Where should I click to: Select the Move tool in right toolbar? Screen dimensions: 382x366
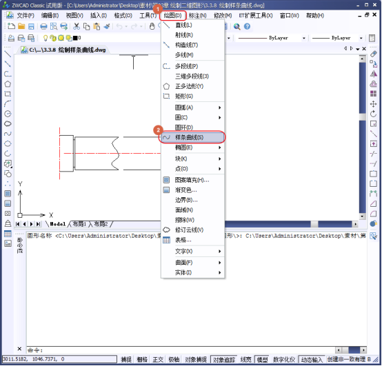coord(373,104)
